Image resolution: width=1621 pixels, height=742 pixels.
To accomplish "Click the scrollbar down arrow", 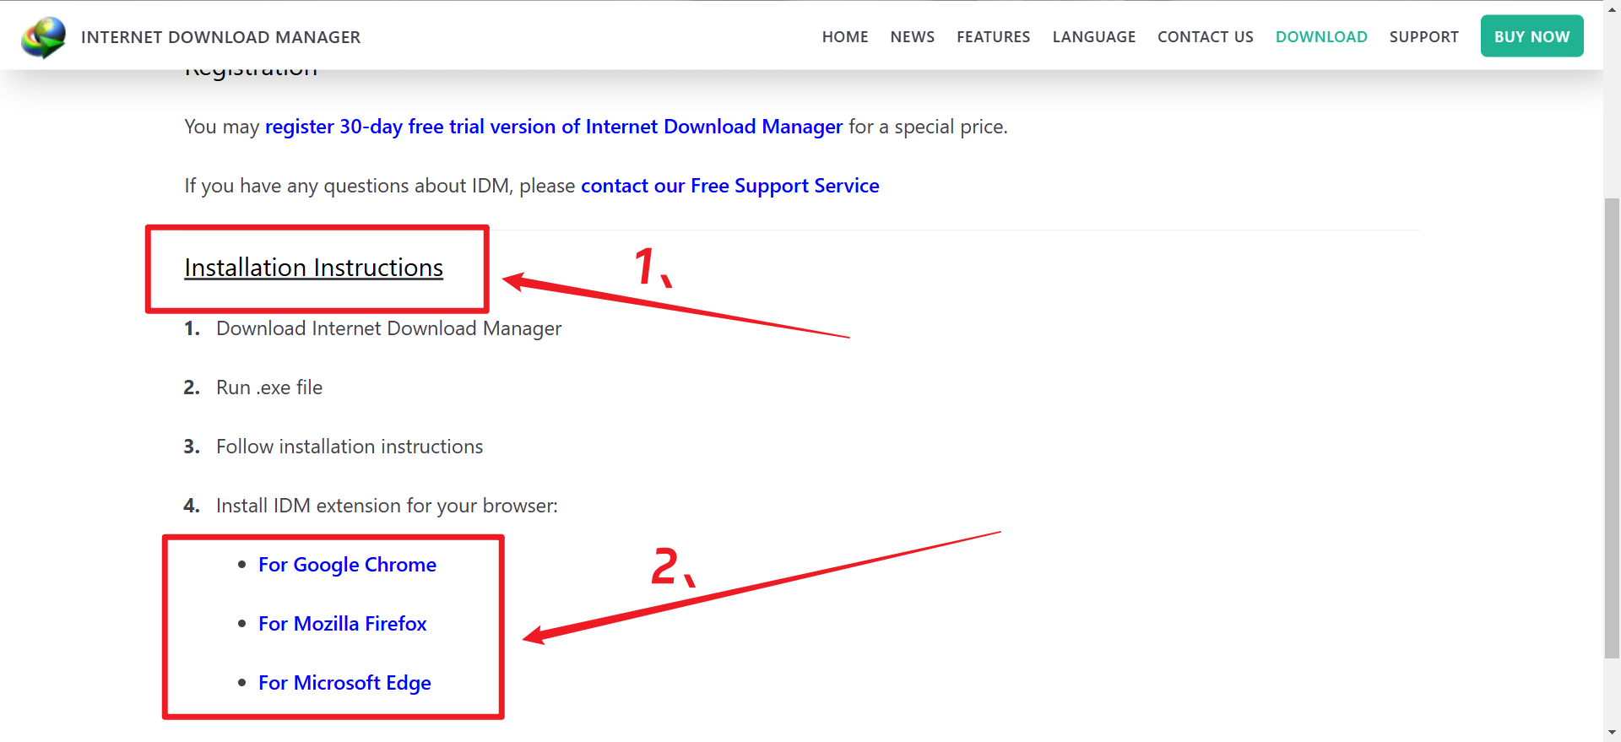I will [x=1611, y=733].
